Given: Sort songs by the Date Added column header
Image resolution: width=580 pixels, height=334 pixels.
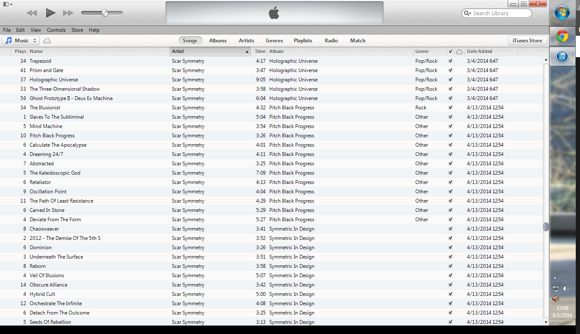Looking at the screenshot, I should 491,51.
